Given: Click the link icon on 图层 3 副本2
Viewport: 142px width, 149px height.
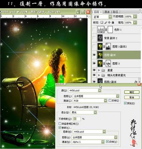Looking at the screenshot, I should [x=104, y=46].
